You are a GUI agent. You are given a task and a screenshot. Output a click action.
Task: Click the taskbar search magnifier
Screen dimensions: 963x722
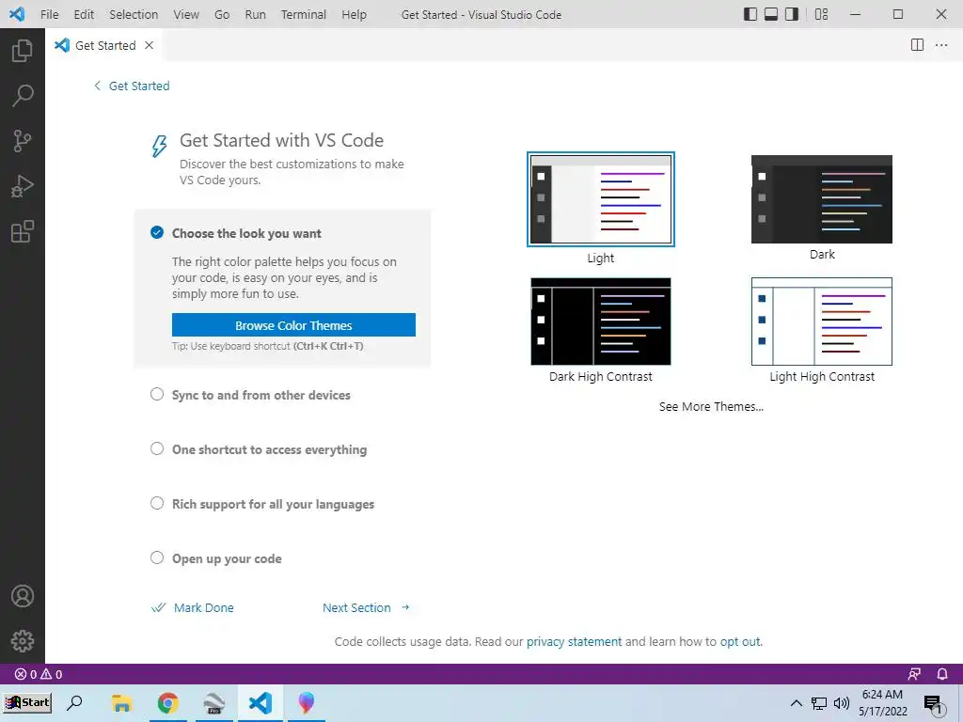point(75,703)
